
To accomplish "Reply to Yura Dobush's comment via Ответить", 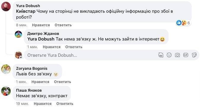I will point(63,25).
